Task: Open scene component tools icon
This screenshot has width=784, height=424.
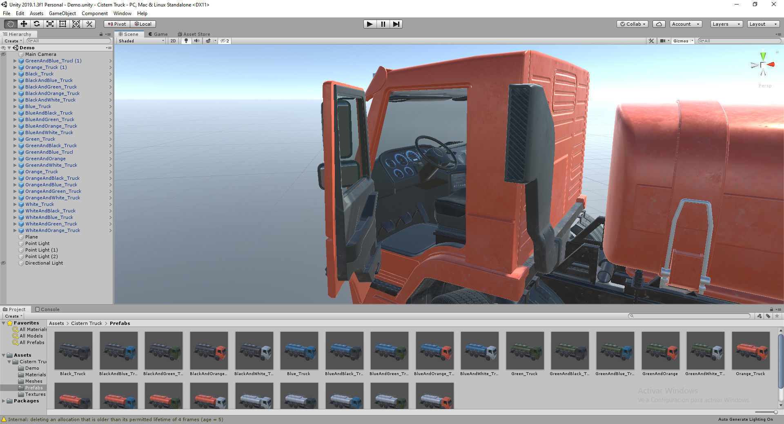Action: (651, 41)
